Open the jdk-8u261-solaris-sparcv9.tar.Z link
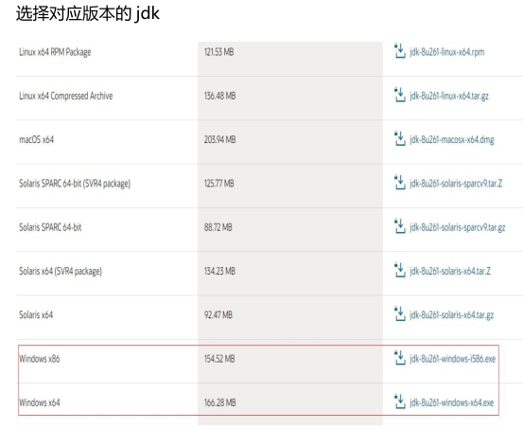 click(x=456, y=184)
